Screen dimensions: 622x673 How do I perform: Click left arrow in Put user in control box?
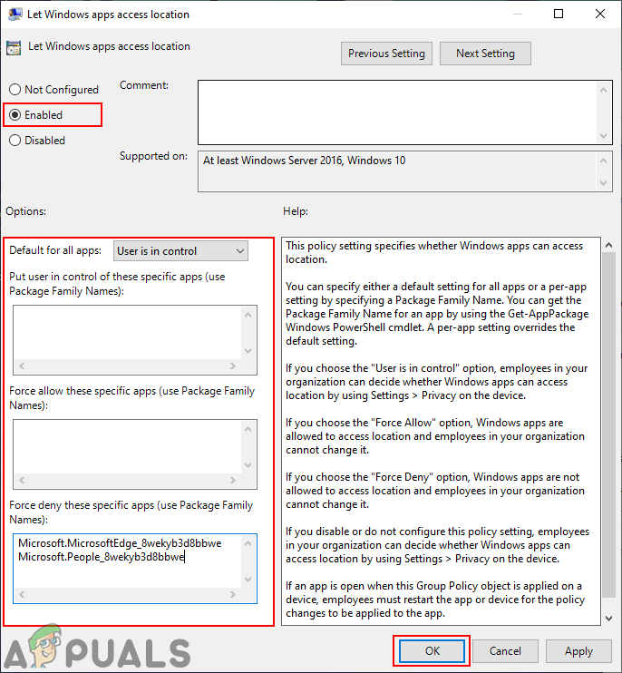point(22,366)
